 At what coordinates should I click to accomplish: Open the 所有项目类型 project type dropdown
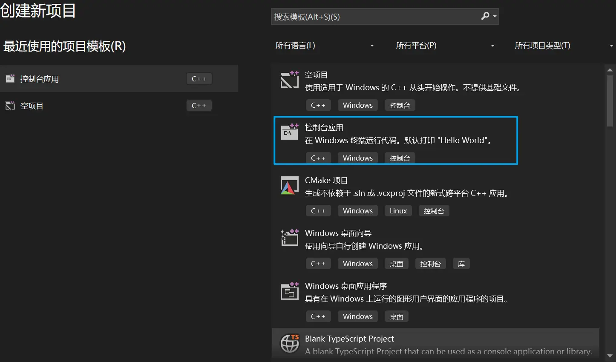click(564, 46)
